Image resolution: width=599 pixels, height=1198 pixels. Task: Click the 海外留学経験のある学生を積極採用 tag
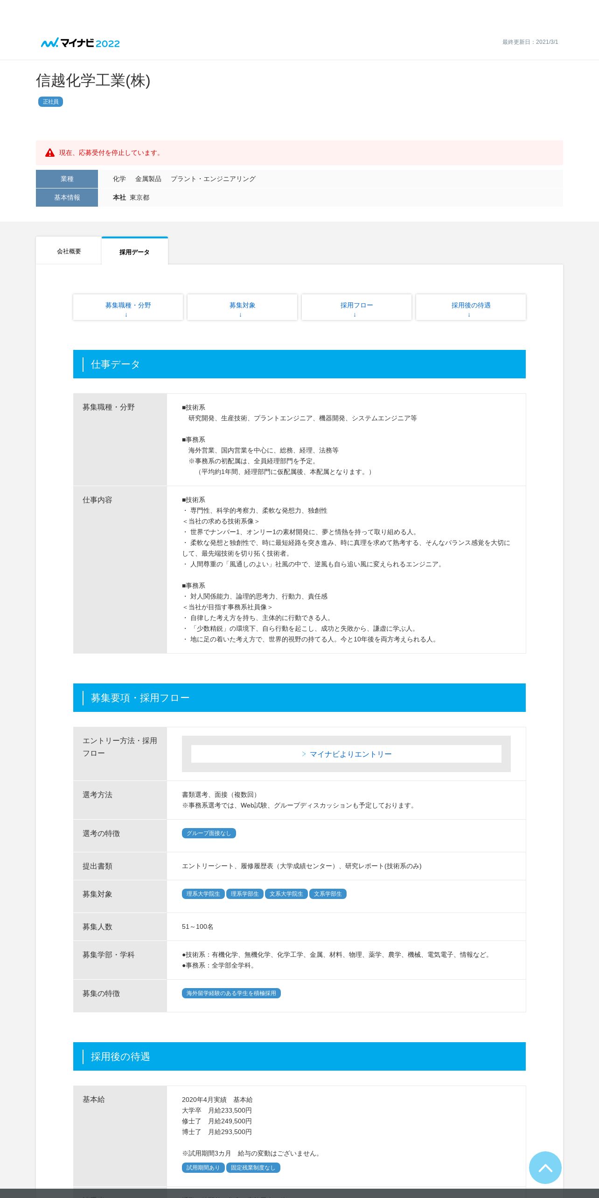click(x=231, y=993)
